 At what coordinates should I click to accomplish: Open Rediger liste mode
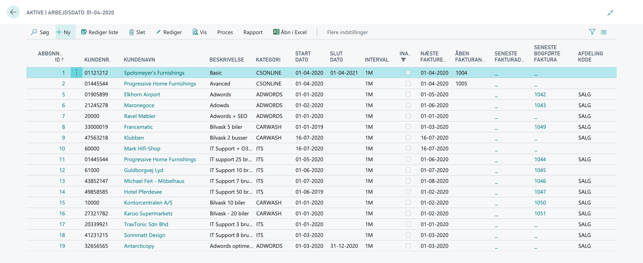pos(99,32)
